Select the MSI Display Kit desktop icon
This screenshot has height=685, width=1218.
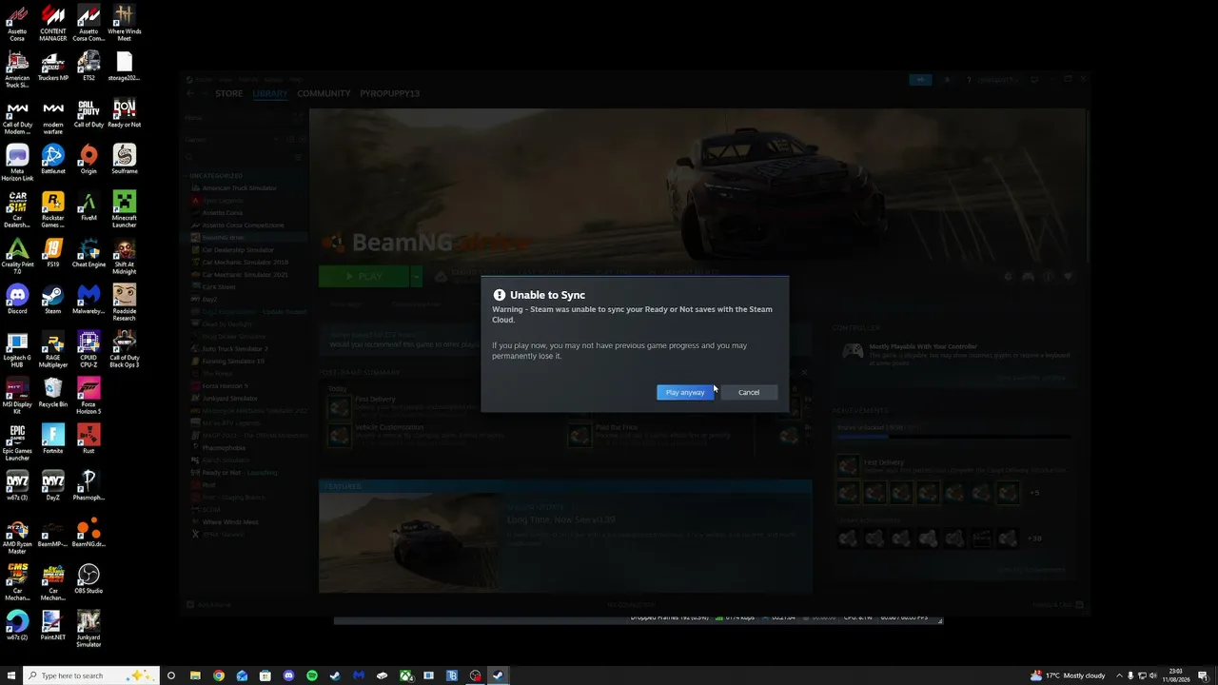pyautogui.click(x=17, y=397)
